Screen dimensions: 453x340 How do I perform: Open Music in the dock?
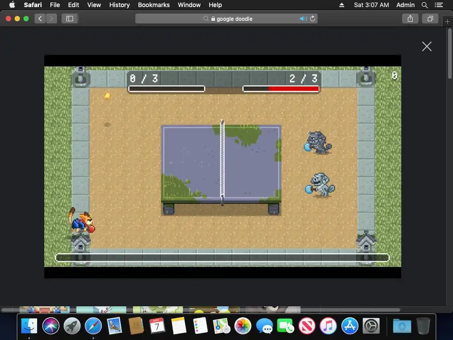pos(328,326)
